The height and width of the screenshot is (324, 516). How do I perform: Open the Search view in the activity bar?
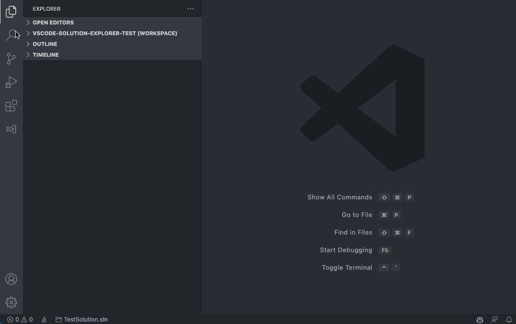point(11,35)
